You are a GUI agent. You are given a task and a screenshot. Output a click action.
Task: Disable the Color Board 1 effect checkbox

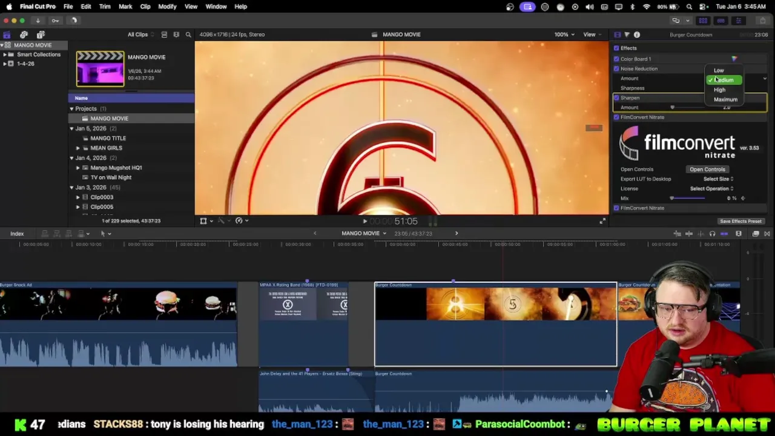coord(616,59)
